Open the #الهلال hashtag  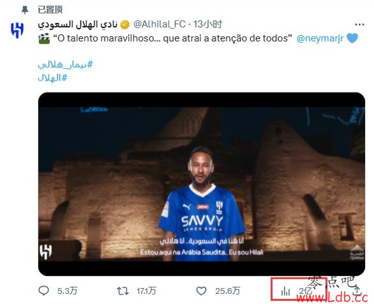coord(52,78)
